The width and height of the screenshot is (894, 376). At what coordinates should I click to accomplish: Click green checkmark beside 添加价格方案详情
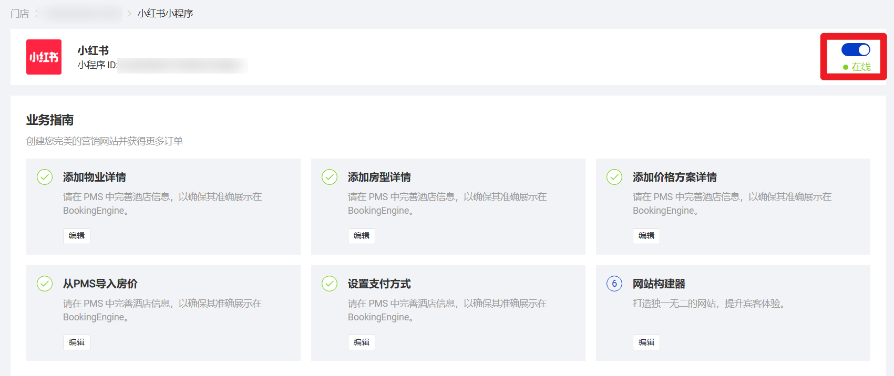pyautogui.click(x=614, y=177)
